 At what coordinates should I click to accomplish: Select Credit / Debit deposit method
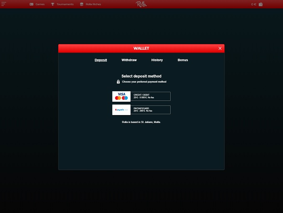(x=141, y=96)
